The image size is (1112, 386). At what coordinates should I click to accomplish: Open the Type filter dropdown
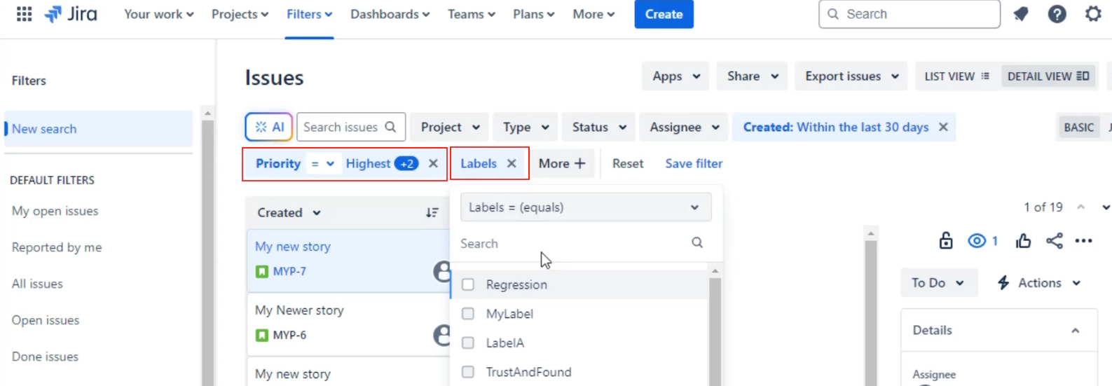pyautogui.click(x=526, y=127)
